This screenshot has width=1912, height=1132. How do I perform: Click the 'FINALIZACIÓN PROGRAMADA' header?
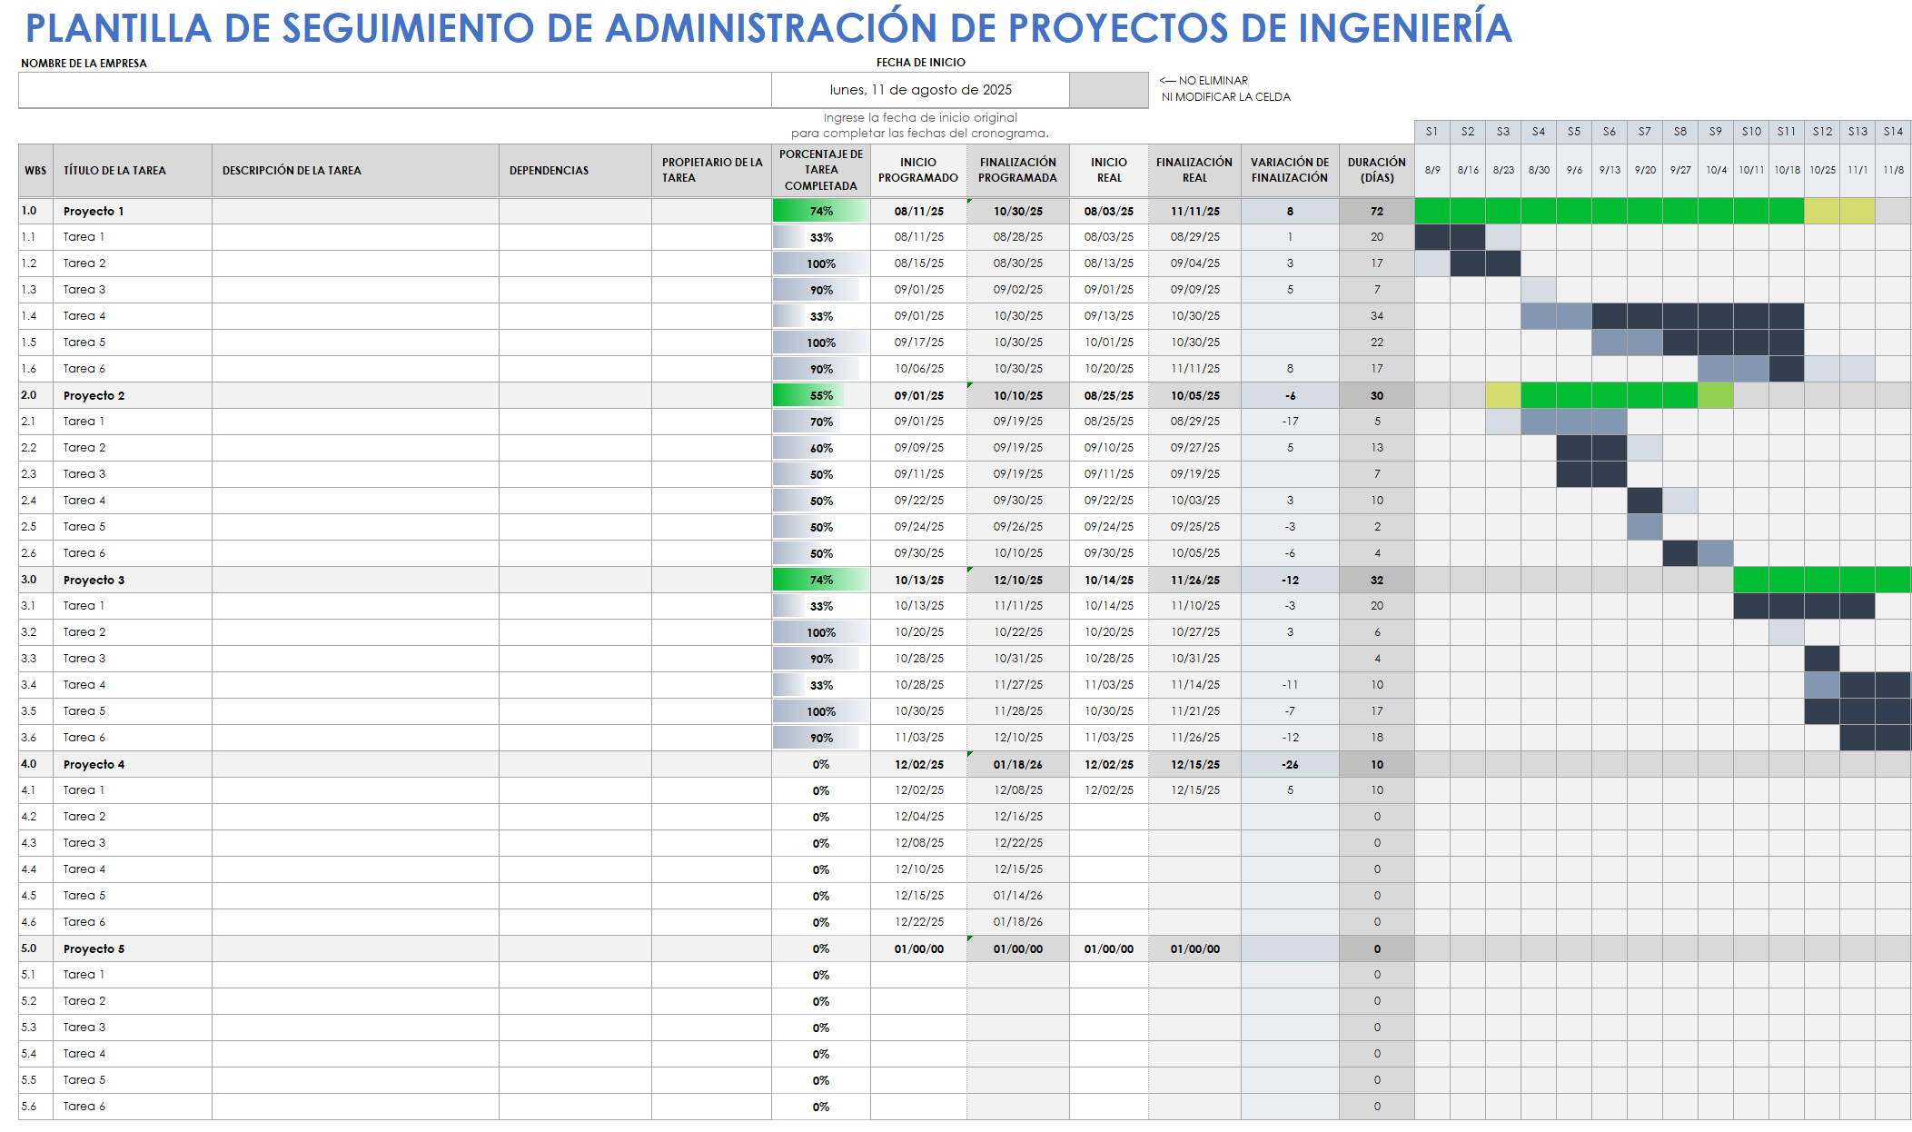click(1018, 170)
